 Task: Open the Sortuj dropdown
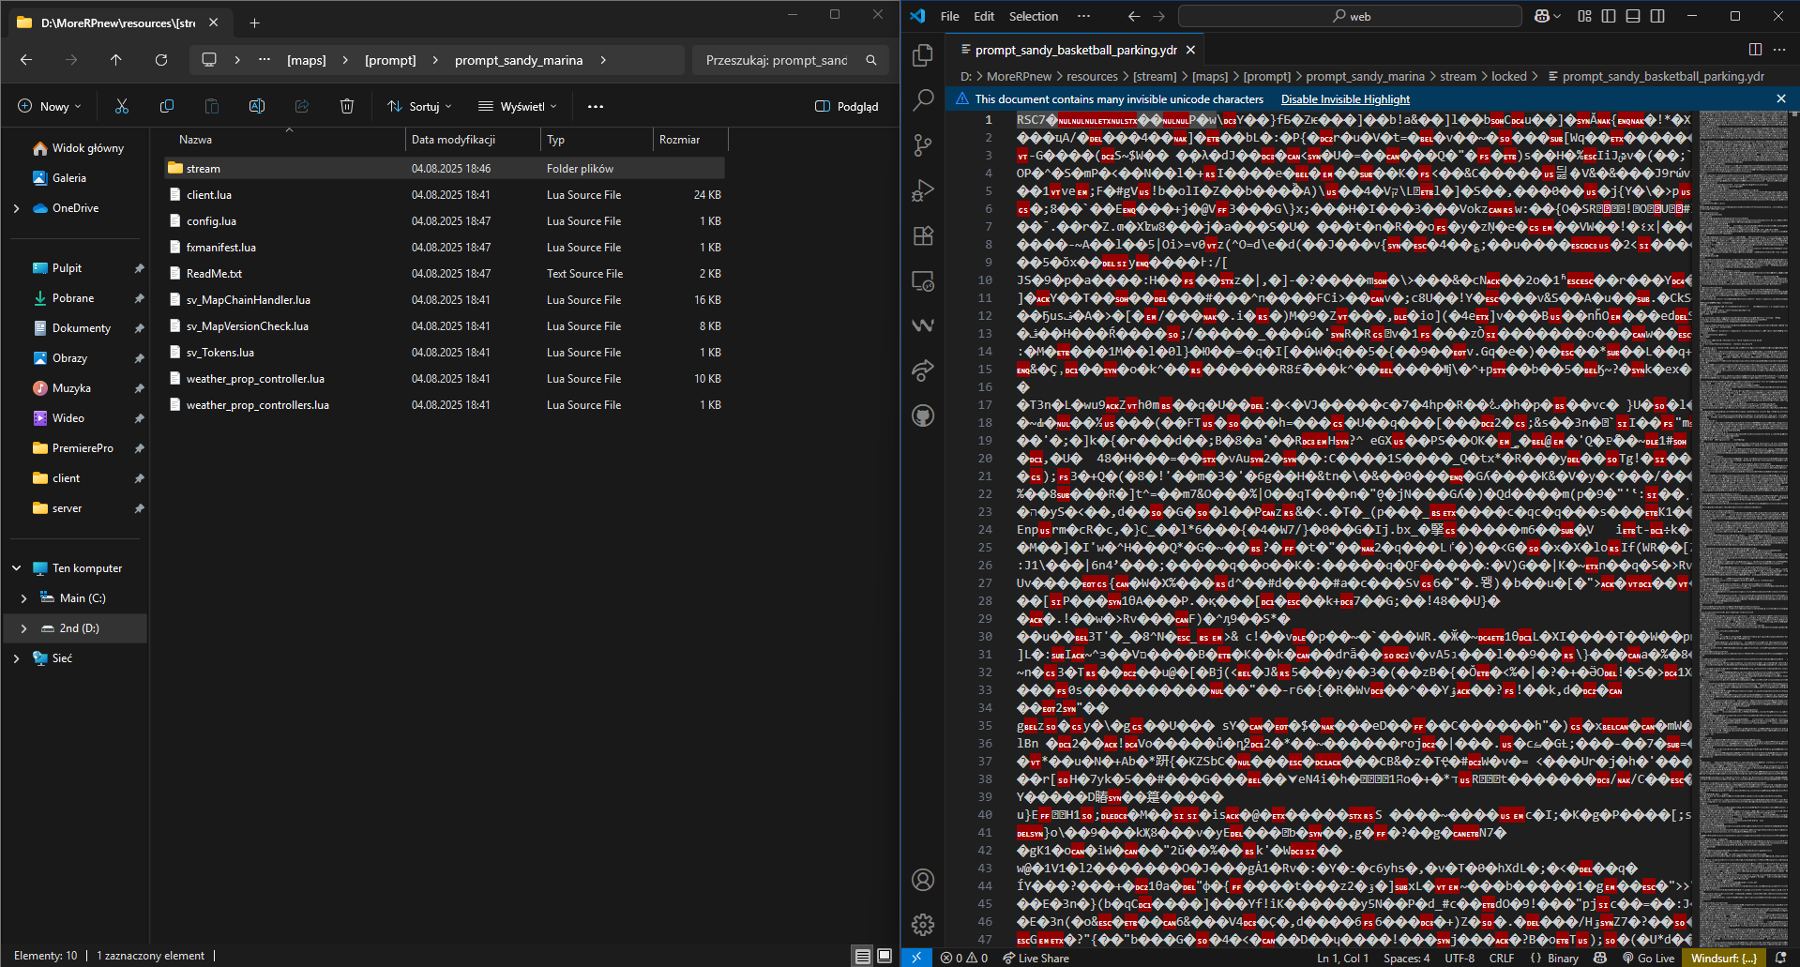[x=420, y=106]
